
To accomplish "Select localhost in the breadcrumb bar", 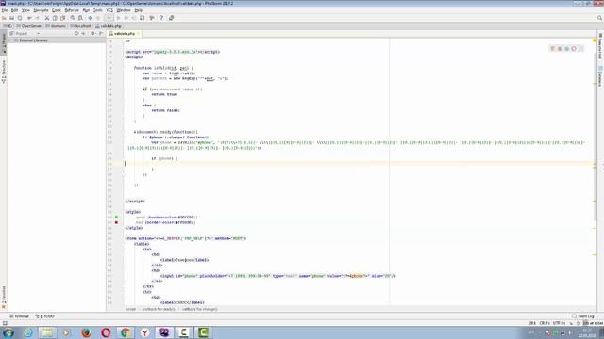I will tap(80, 26).
